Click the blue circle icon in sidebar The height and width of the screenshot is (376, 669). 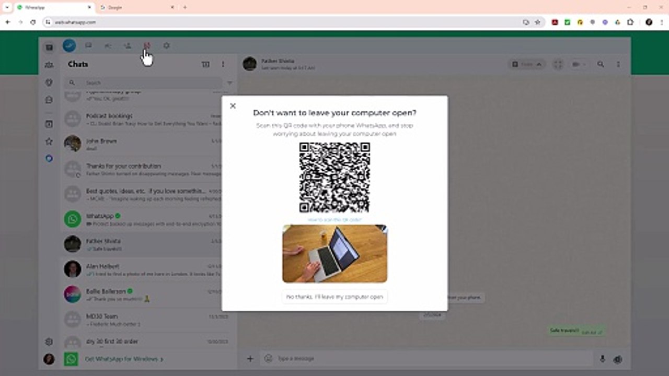[49, 158]
